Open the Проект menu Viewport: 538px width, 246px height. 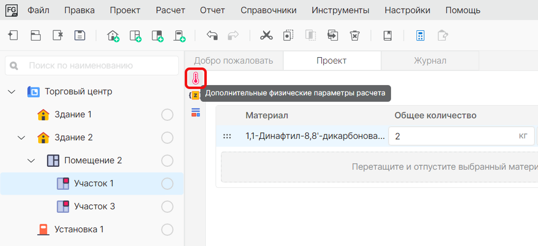(x=125, y=11)
